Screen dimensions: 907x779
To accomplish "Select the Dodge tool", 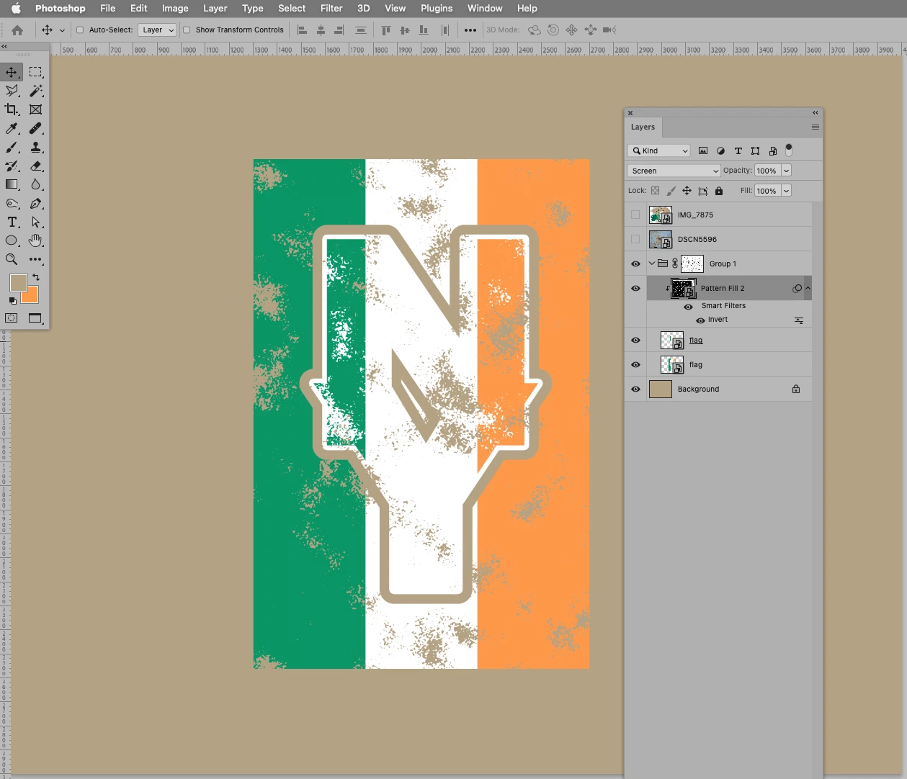I will coord(12,203).
